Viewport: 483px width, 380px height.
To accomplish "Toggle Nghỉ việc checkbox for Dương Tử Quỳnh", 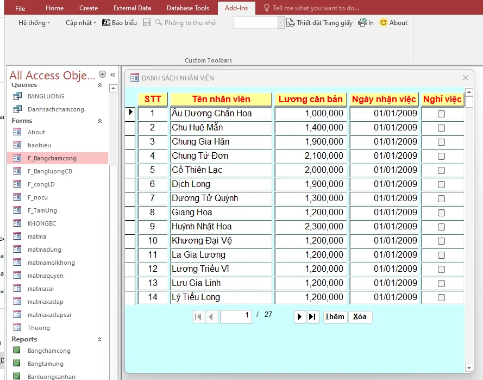I will point(441,198).
